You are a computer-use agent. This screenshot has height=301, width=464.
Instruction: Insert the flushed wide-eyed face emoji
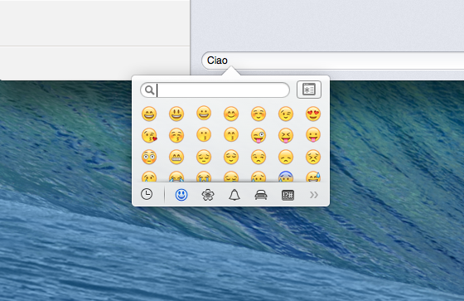[x=149, y=157]
